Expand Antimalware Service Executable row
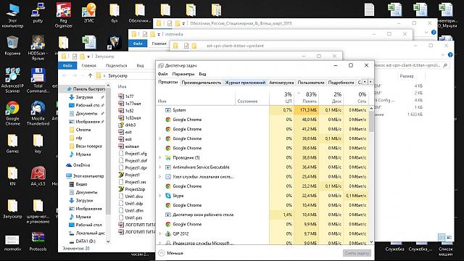 click(160, 167)
